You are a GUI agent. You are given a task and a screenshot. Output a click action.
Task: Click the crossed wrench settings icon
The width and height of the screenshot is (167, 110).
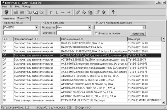104,12
